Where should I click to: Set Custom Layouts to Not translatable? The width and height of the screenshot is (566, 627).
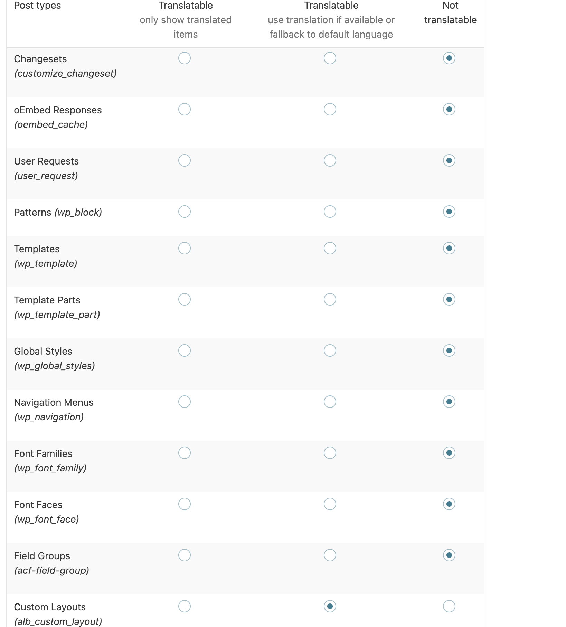click(x=449, y=606)
